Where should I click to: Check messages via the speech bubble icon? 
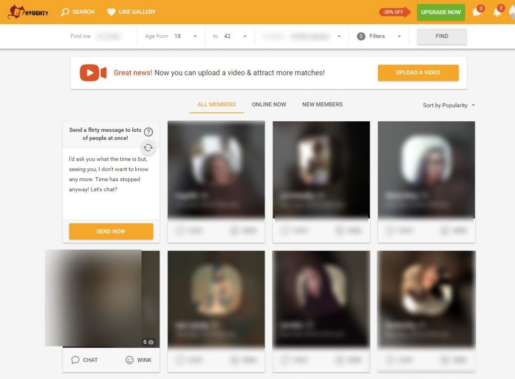click(x=477, y=12)
